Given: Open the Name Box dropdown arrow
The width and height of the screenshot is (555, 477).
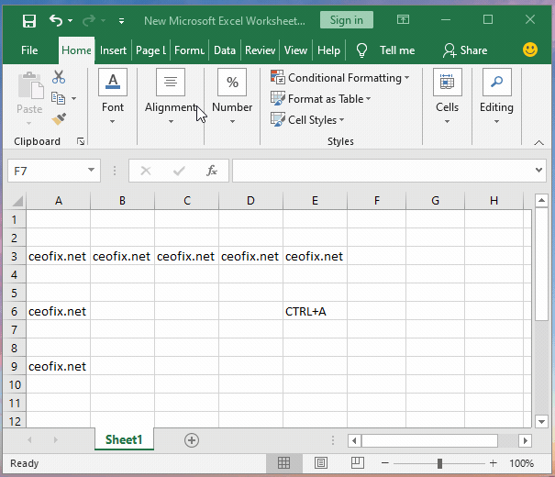Looking at the screenshot, I should click(x=92, y=171).
